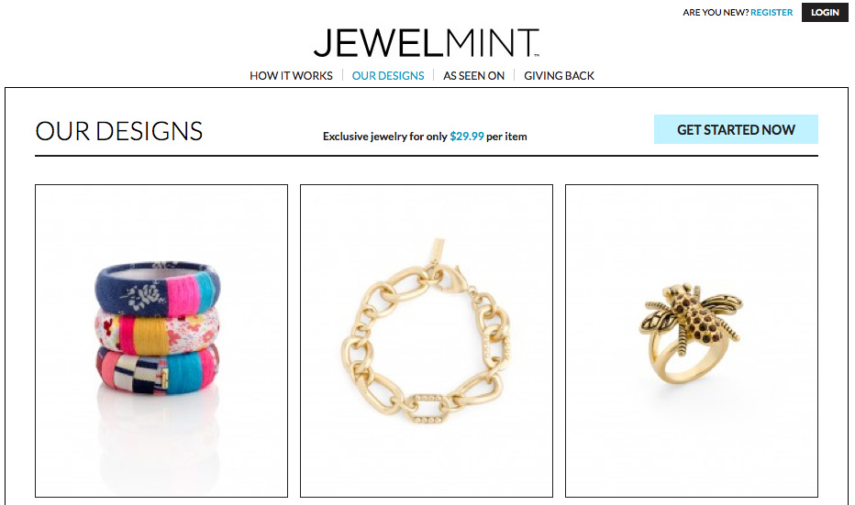855x505 pixels.
Task: Click the $29.99 price text
Action: click(x=466, y=137)
